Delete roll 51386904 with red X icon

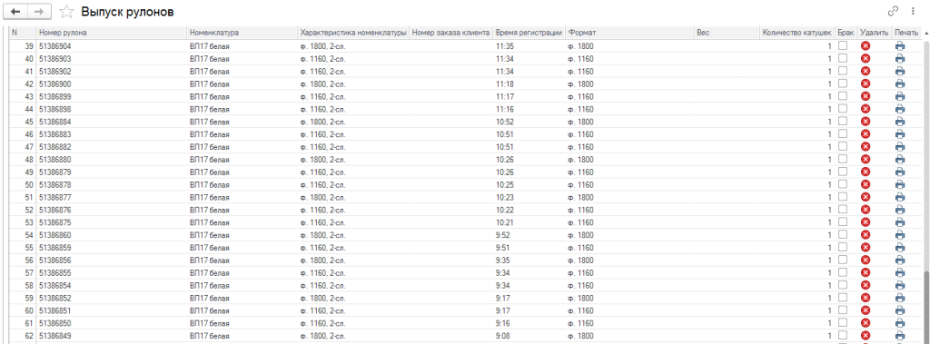point(866,45)
